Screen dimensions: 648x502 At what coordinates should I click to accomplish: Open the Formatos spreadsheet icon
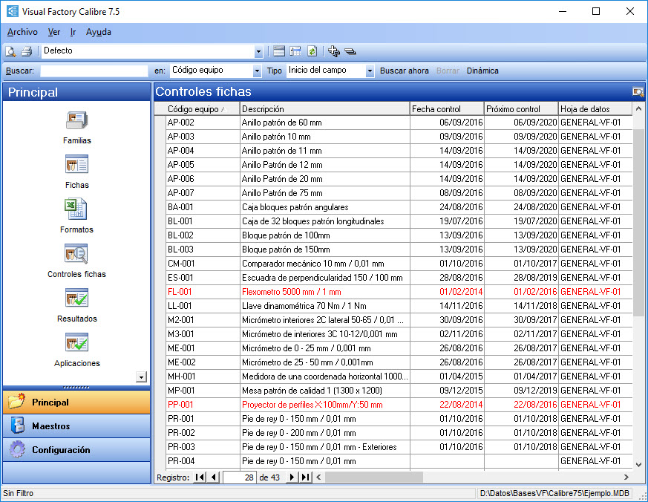76,209
